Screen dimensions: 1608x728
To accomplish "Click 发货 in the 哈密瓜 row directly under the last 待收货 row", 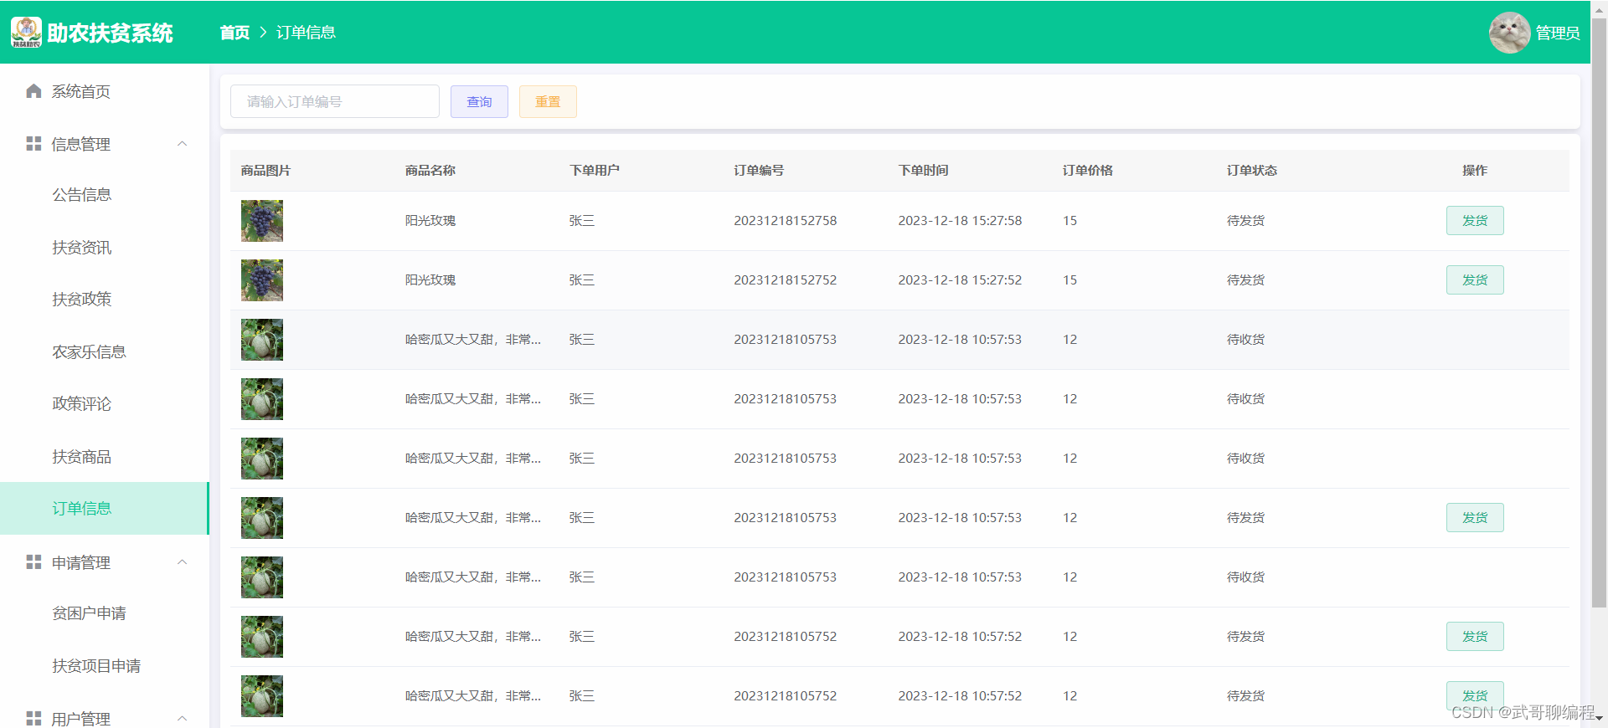I will 1475,637.
